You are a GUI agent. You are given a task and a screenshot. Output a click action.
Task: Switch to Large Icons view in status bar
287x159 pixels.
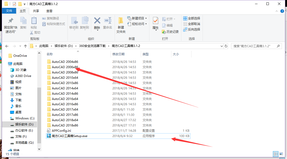coord(281,154)
